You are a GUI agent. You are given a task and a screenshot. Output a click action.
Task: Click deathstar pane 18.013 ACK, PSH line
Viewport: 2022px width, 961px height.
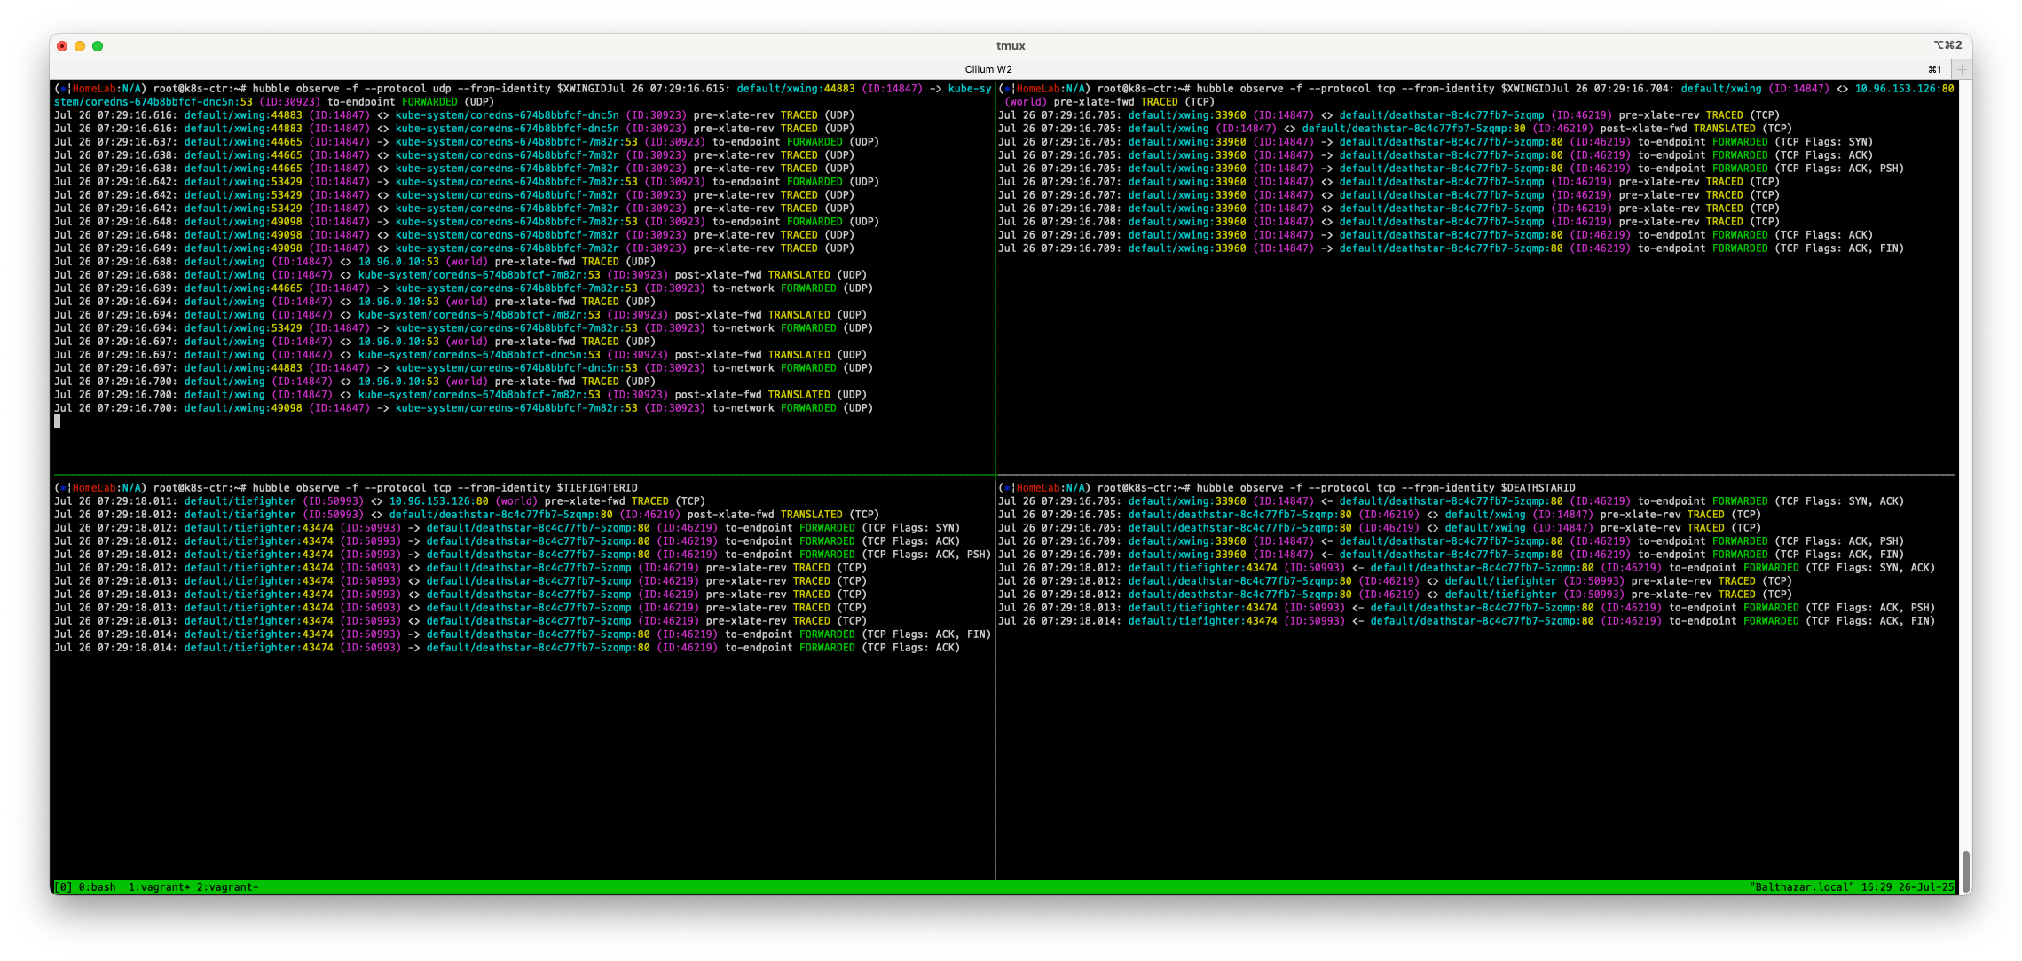1467,608
